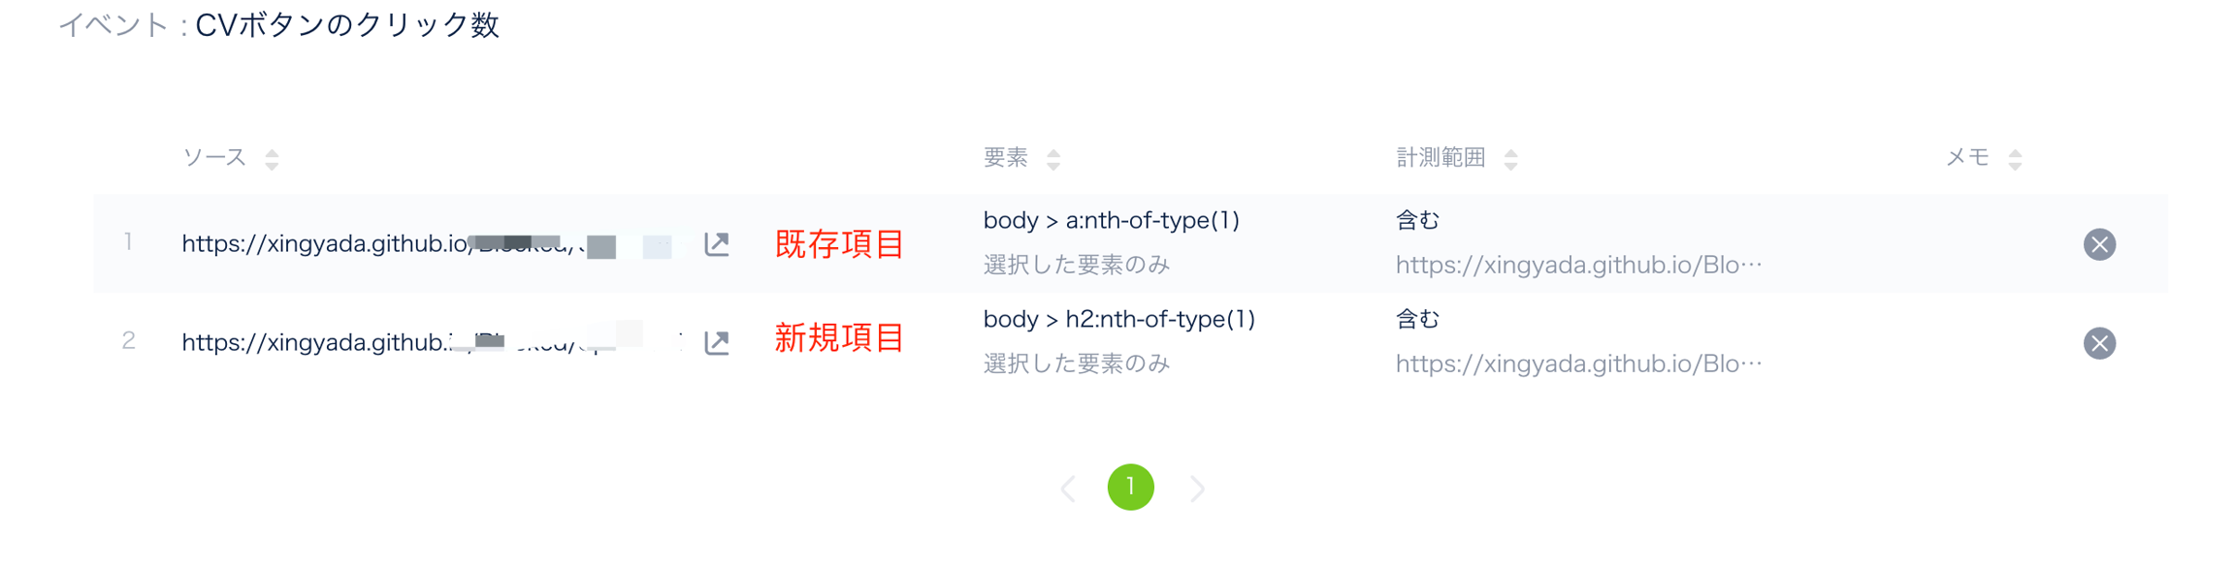Click the row 1 scope URL under 含む
The width and height of the screenshot is (2235, 568).
click(x=1578, y=266)
